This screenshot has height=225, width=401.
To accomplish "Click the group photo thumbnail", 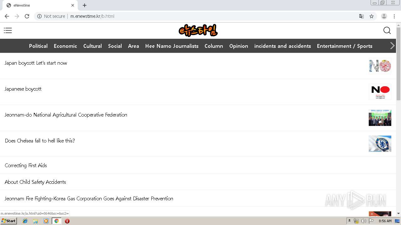I will coord(380,117).
